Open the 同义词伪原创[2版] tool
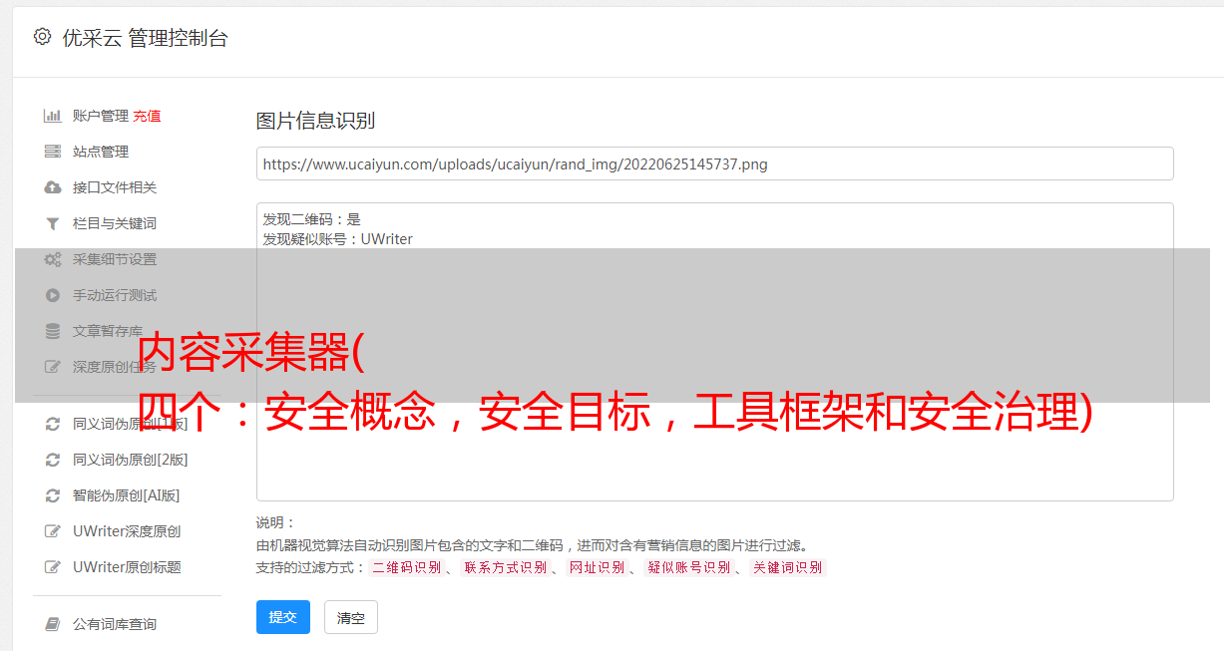Image resolution: width=1224 pixels, height=651 pixels. pyautogui.click(x=131, y=460)
